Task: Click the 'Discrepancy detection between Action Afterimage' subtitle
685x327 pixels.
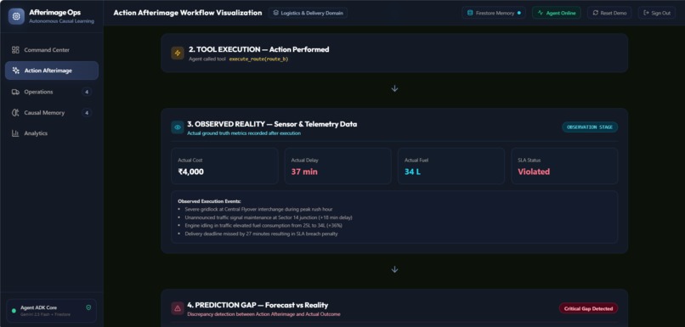Action: (263, 314)
